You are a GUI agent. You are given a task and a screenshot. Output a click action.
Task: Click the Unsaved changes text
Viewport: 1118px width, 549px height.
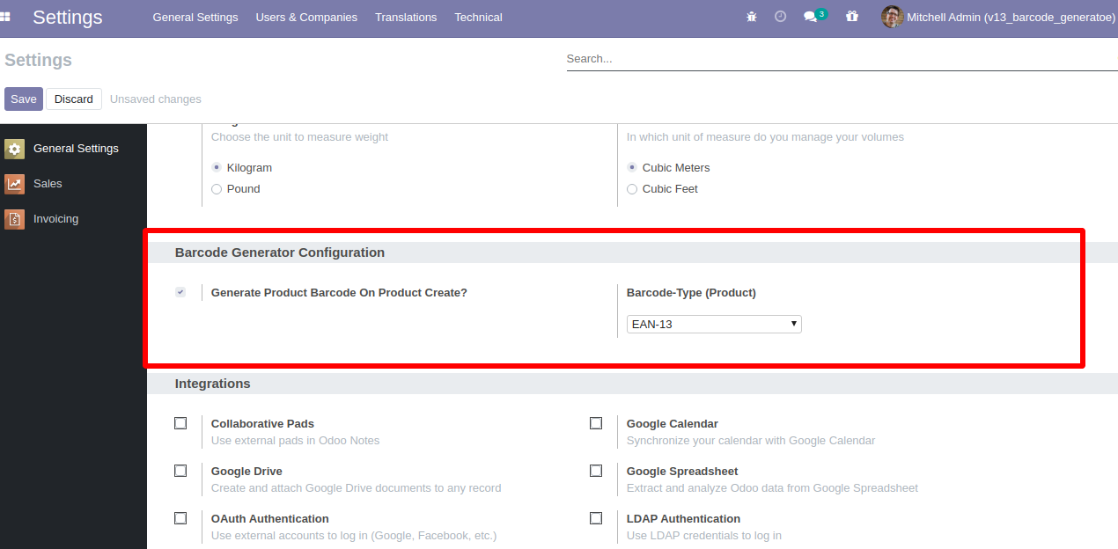[x=156, y=99]
